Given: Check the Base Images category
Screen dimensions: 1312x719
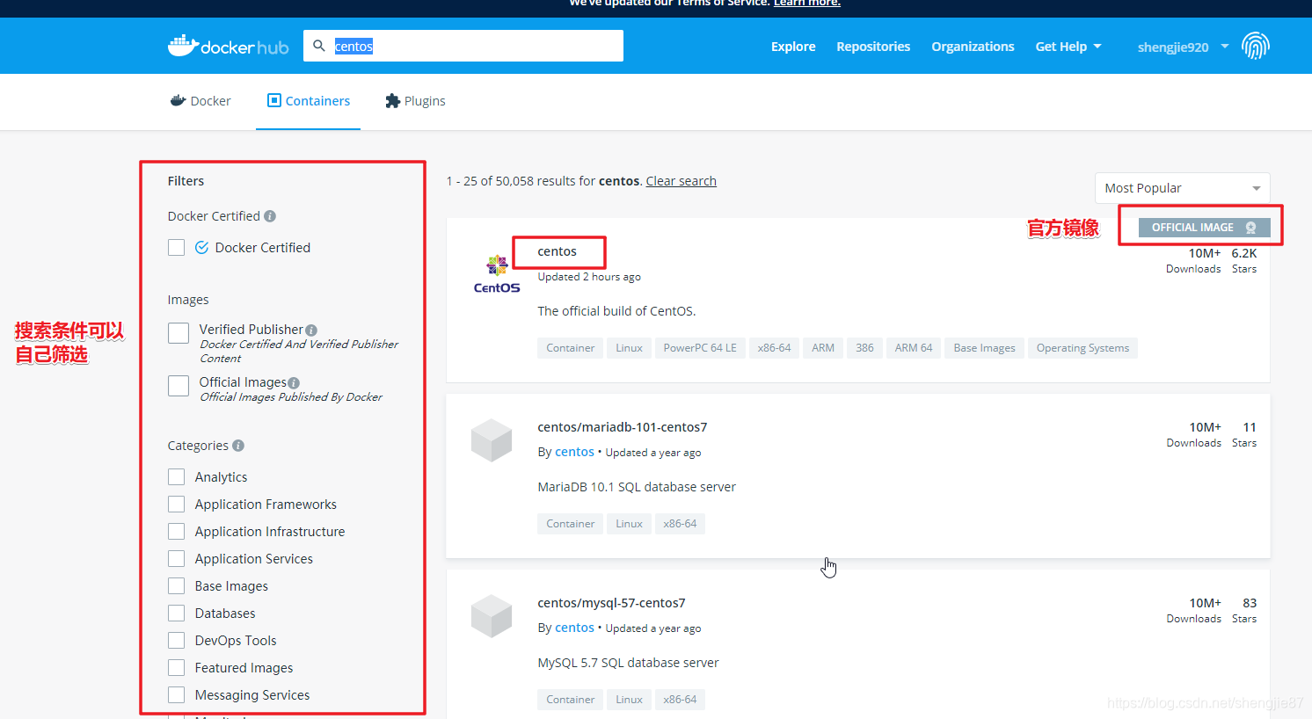Looking at the screenshot, I should [x=177, y=586].
